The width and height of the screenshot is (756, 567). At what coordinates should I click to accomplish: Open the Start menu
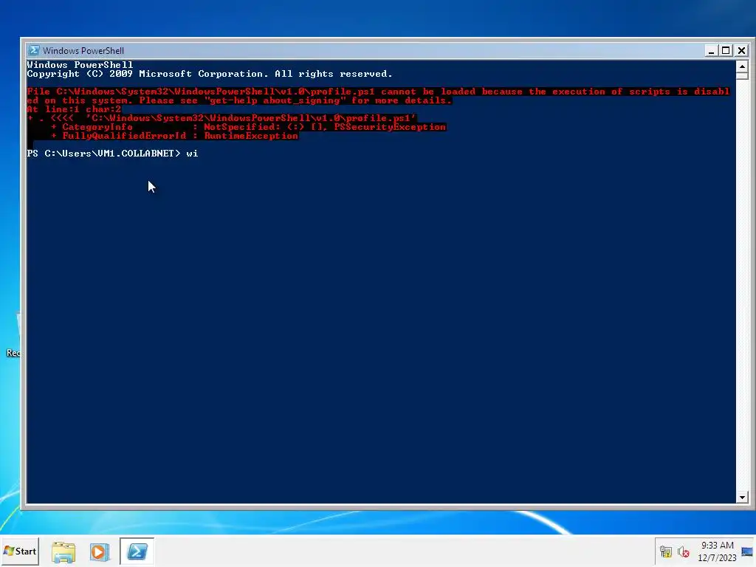(20, 551)
